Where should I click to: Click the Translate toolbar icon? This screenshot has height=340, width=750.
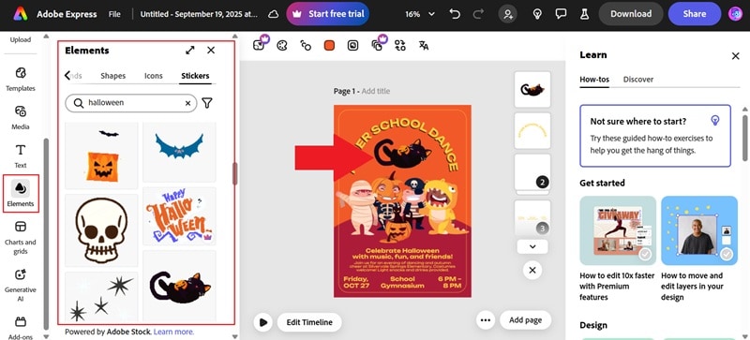click(424, 46)
